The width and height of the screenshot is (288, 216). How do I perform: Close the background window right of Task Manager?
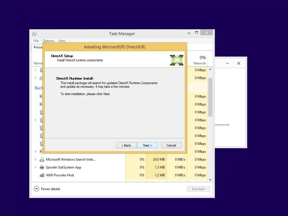point(238,63)
